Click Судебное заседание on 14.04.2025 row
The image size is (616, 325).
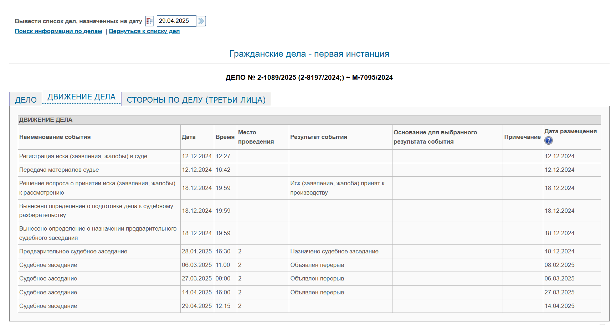pos(48,293)
